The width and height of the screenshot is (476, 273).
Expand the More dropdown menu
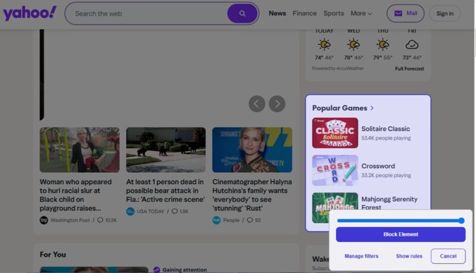(361, 13)
